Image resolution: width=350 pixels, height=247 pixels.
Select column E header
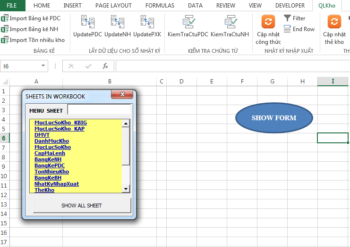212,82
